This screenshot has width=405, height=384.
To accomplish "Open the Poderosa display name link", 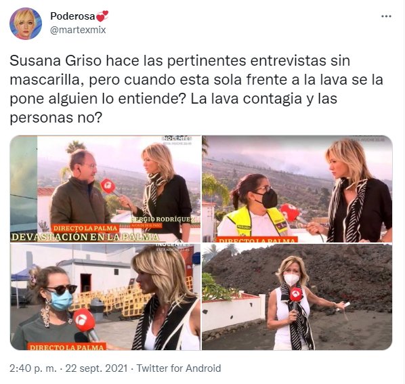I will (x=73, y=16).
